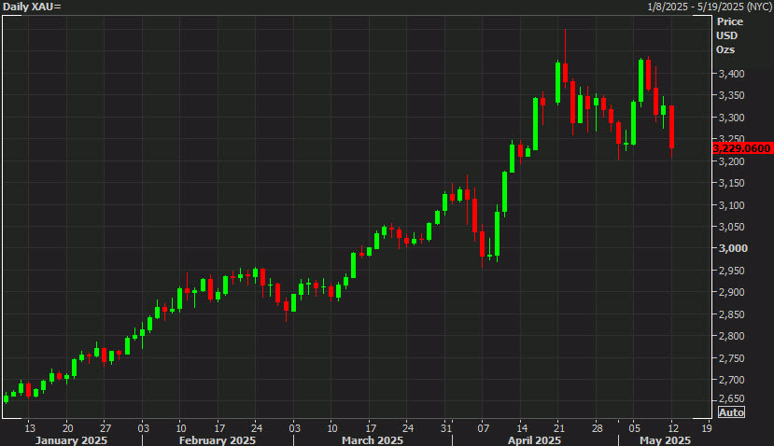Viewport: 774px width, 446px height.
Task: Click the 2,750 price axis label
Action: click(x=732, y=358)
